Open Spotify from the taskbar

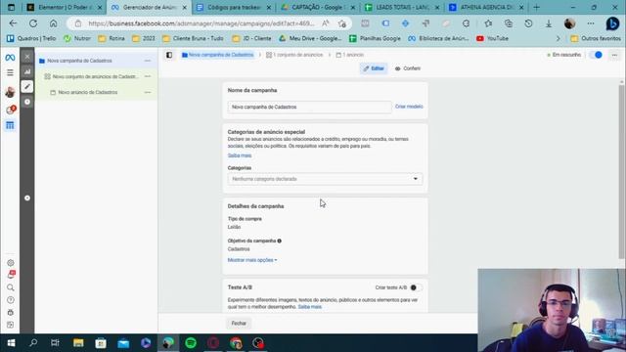(x=191, y=343)
